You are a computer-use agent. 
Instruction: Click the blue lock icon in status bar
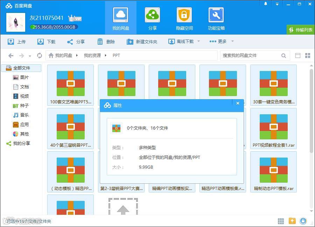coord(303,221)
